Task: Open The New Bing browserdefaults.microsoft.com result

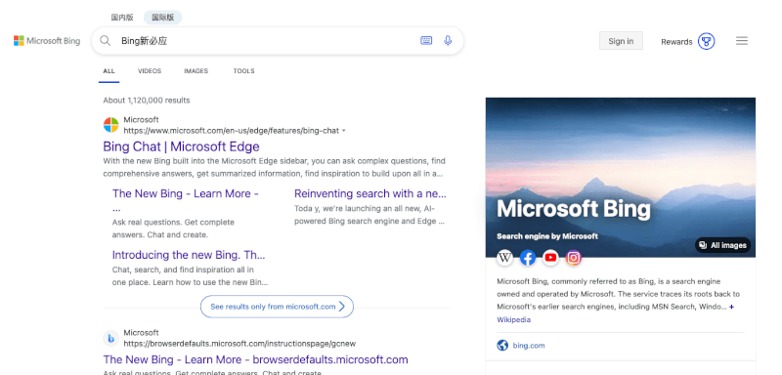Action: tap(255, 359)
